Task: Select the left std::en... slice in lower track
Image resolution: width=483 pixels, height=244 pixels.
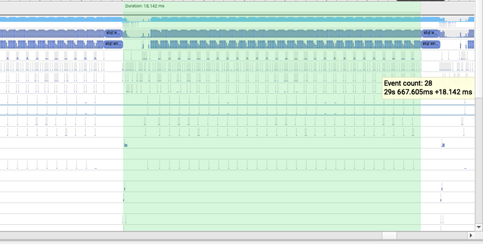Action: 113,44
